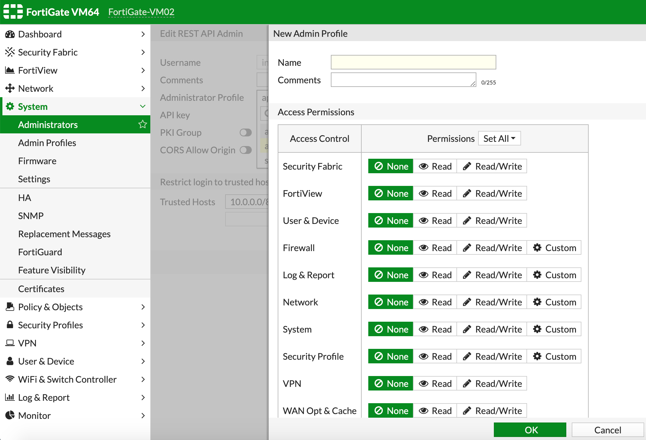Set Security Fabric permission to Read
The height and width of the screenshot is (440, 646).
(x=435, y=166)
